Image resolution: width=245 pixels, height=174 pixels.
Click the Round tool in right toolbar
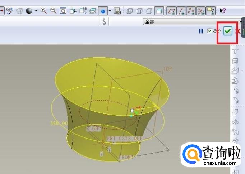(235, 91)
